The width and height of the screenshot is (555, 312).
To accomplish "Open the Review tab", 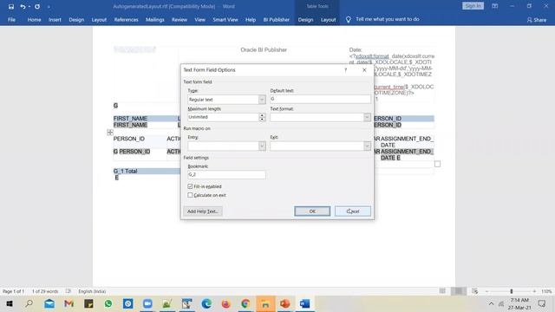I will (180, 20).
